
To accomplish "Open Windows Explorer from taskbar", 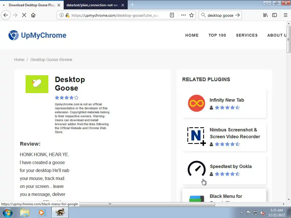I will 25,213.
